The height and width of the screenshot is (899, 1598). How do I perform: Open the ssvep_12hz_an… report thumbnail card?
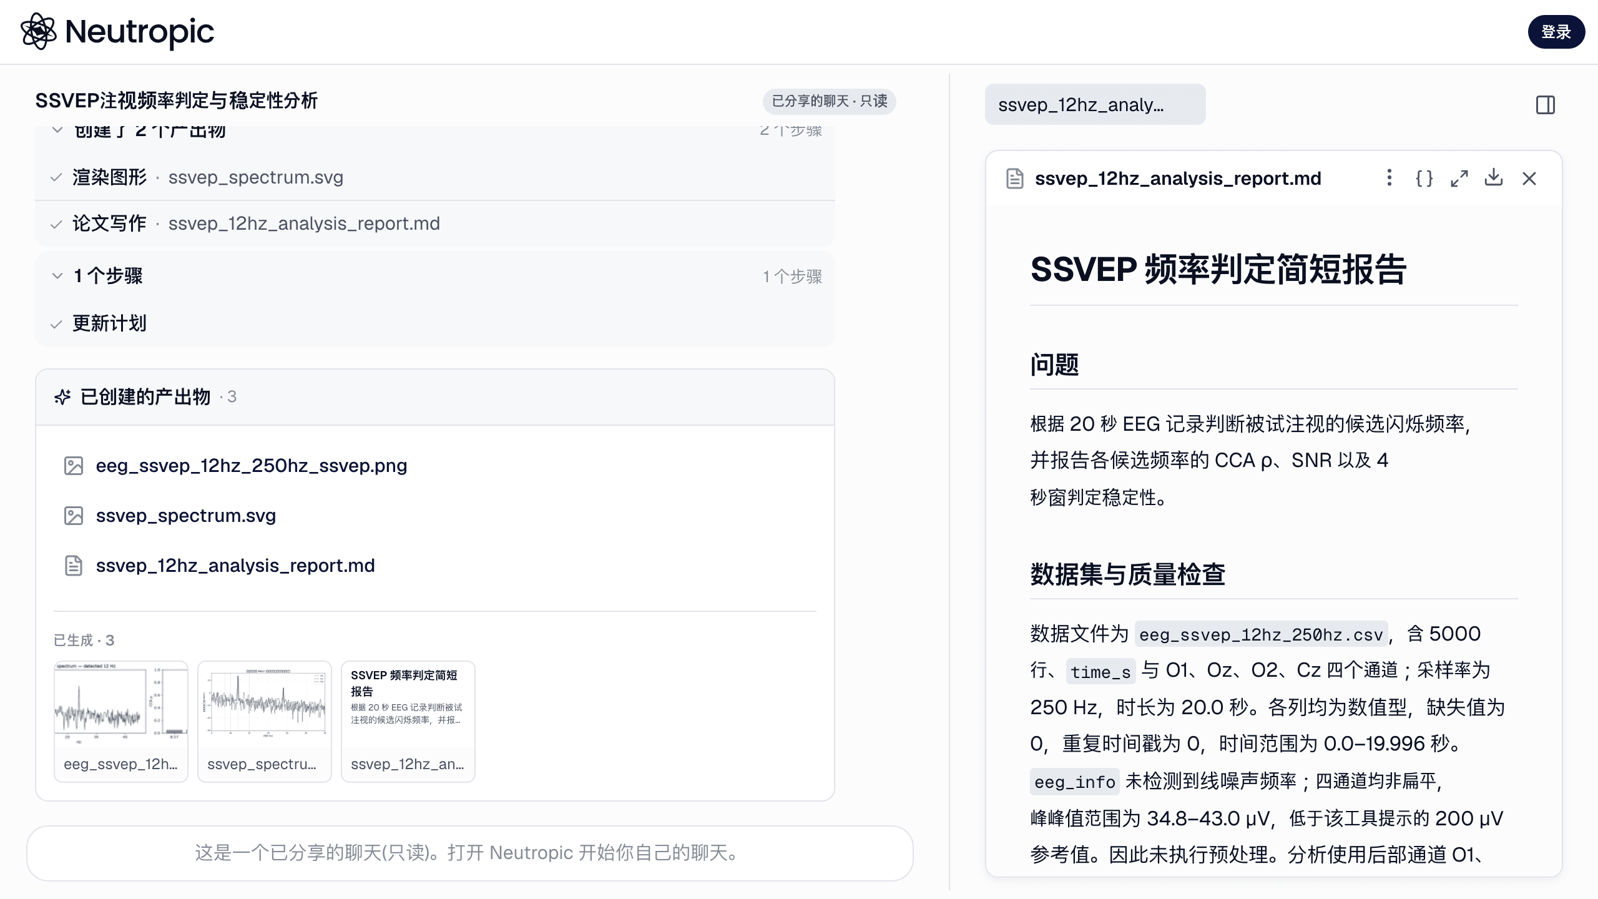tap(408, 721)
